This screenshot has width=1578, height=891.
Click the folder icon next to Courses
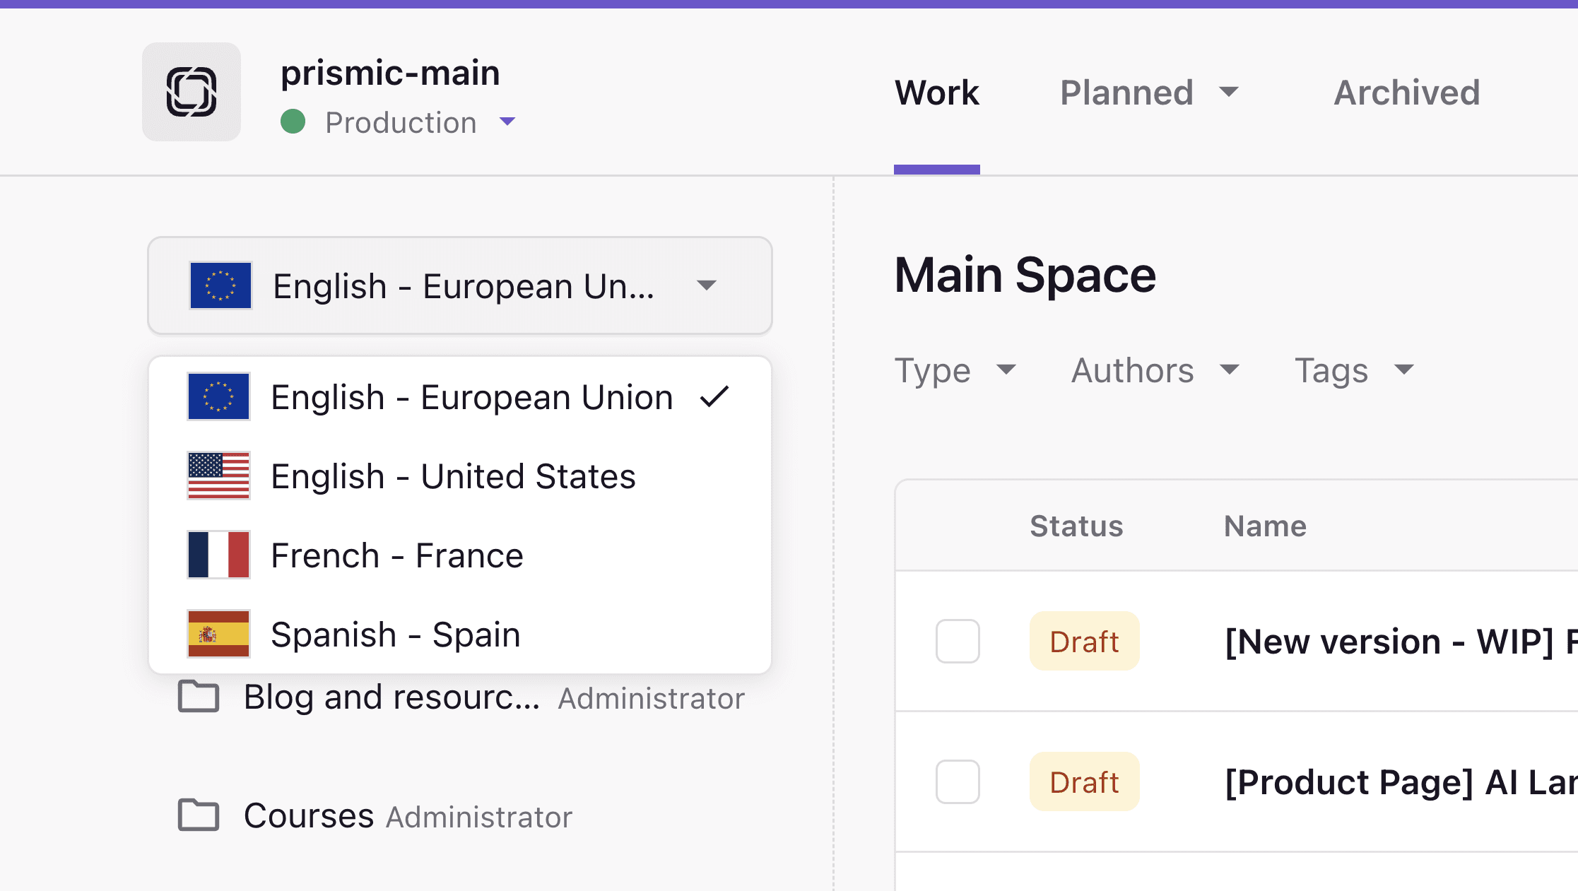click(200, 815)
